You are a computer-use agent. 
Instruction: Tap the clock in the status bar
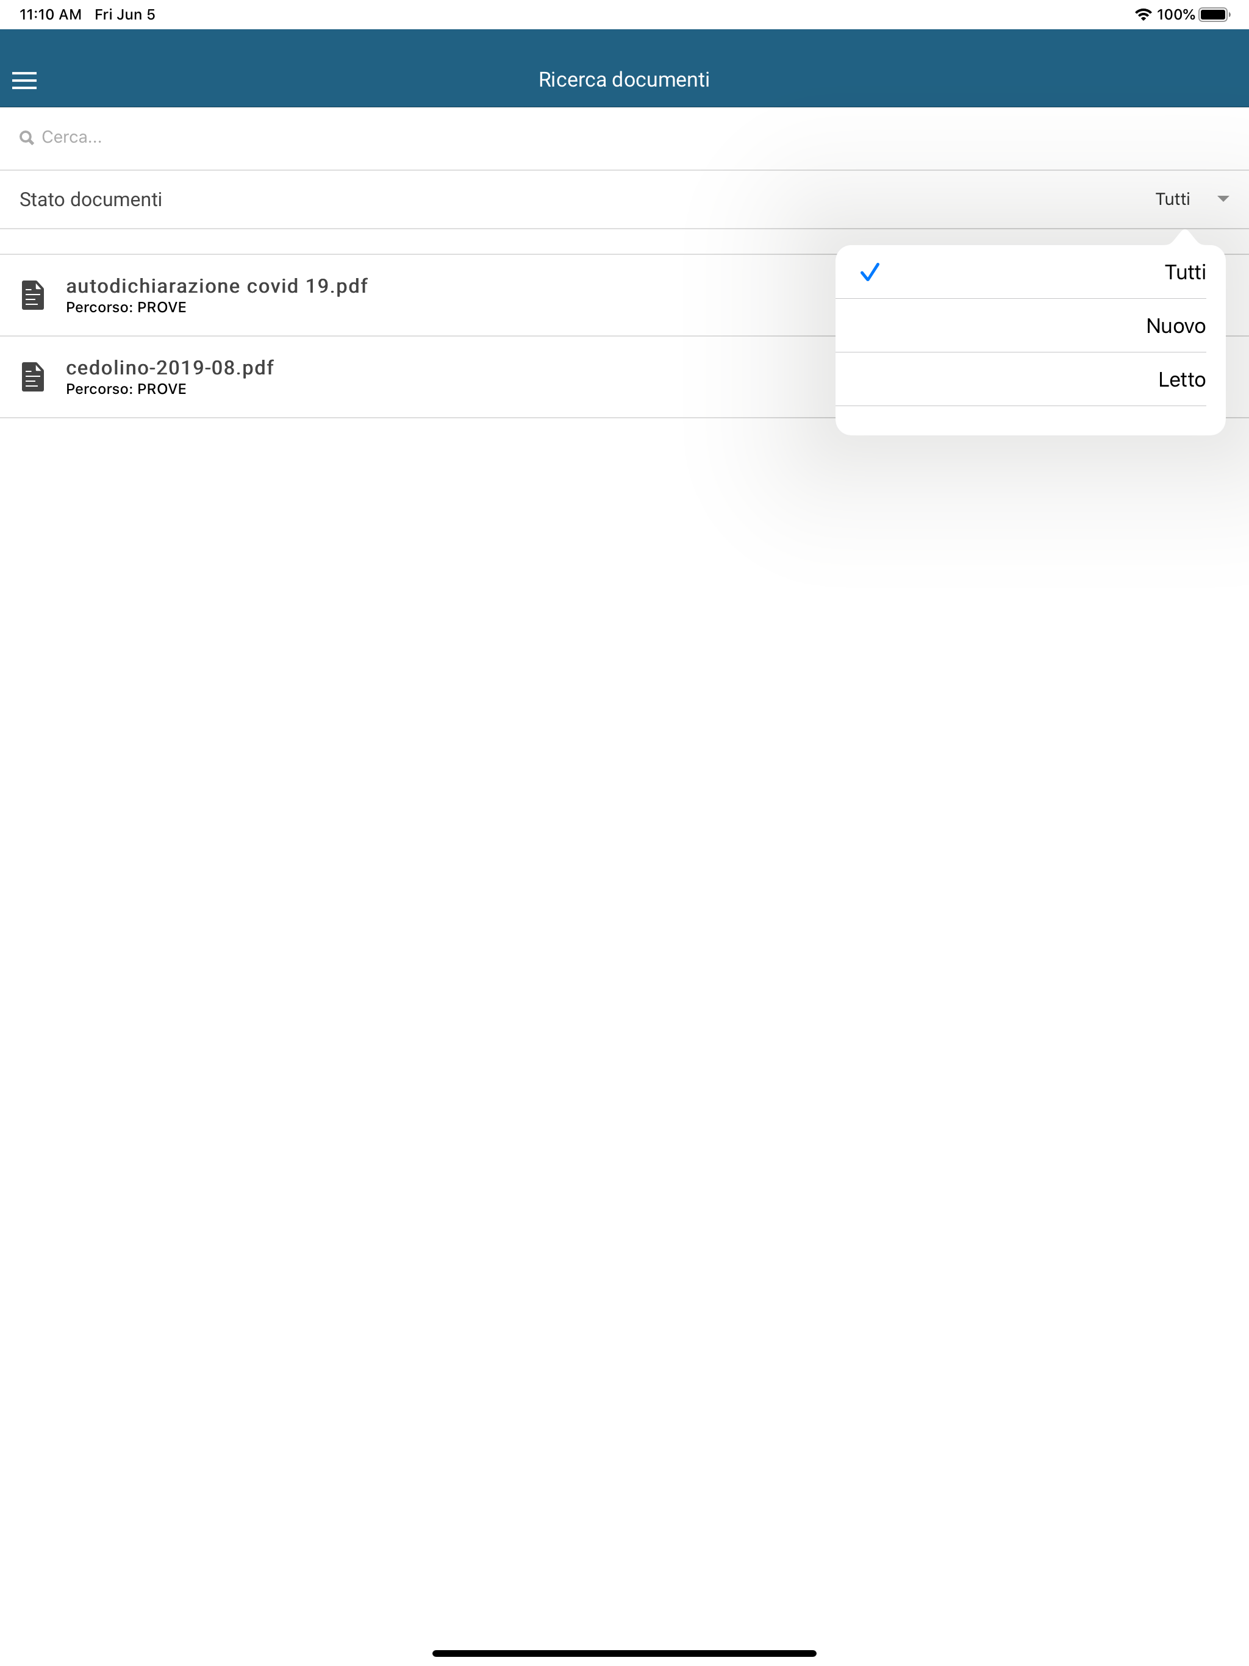51,14
